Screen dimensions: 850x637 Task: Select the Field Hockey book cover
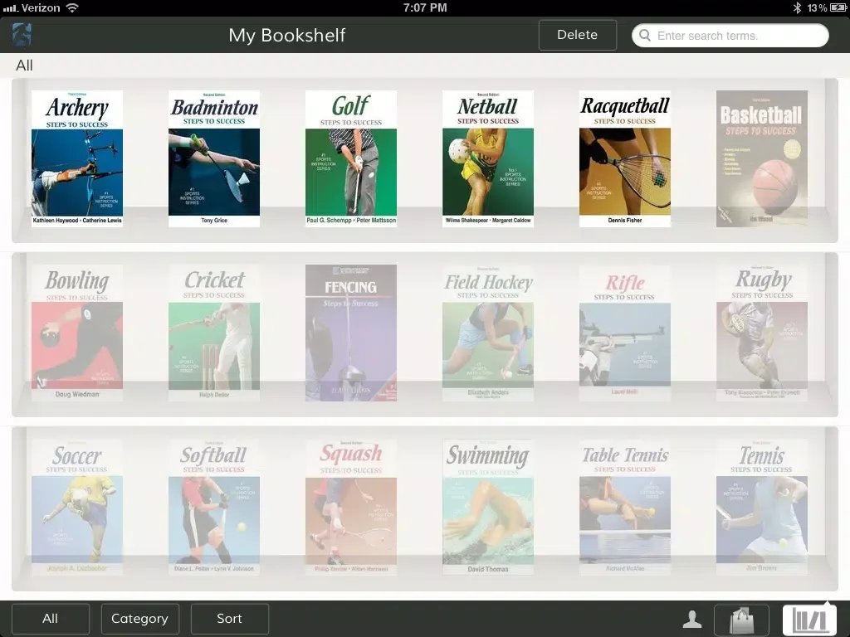click(488, 333)
